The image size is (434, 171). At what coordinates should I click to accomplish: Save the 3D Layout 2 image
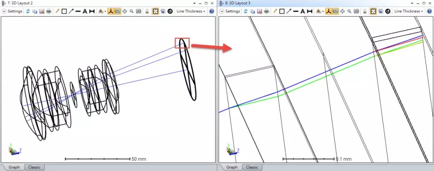click(x=42, y=11)
